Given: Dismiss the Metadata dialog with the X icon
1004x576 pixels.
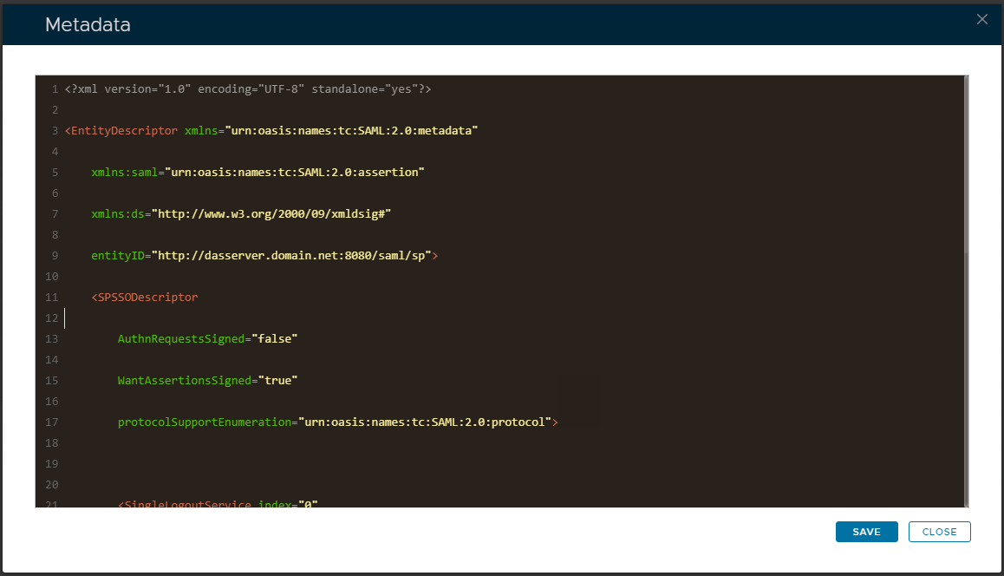Looking at the screenshot, I should pyautogui.click(x=981, y=19).
